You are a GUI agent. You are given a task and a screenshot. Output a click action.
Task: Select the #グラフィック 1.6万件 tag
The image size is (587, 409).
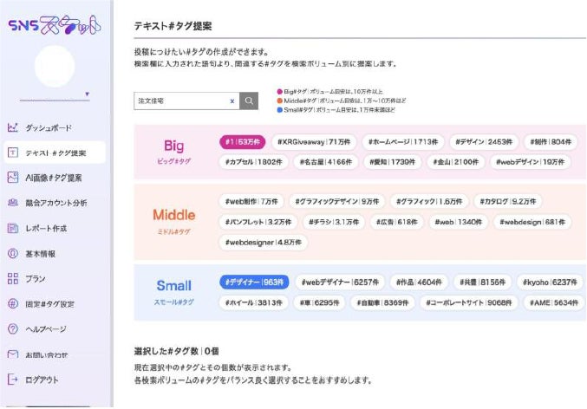(x=429, y=201)
